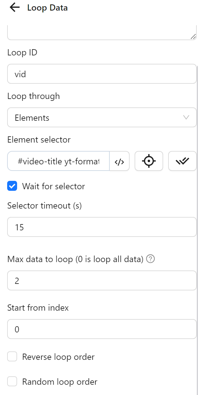Click the Loop ID field containing vid
Screen dimensions: 198x395
(x=102, y=74)
